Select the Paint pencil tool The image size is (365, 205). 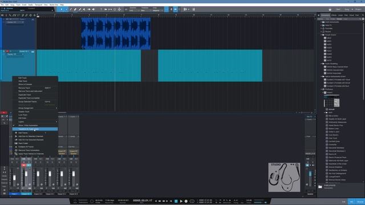click(80, 9)
